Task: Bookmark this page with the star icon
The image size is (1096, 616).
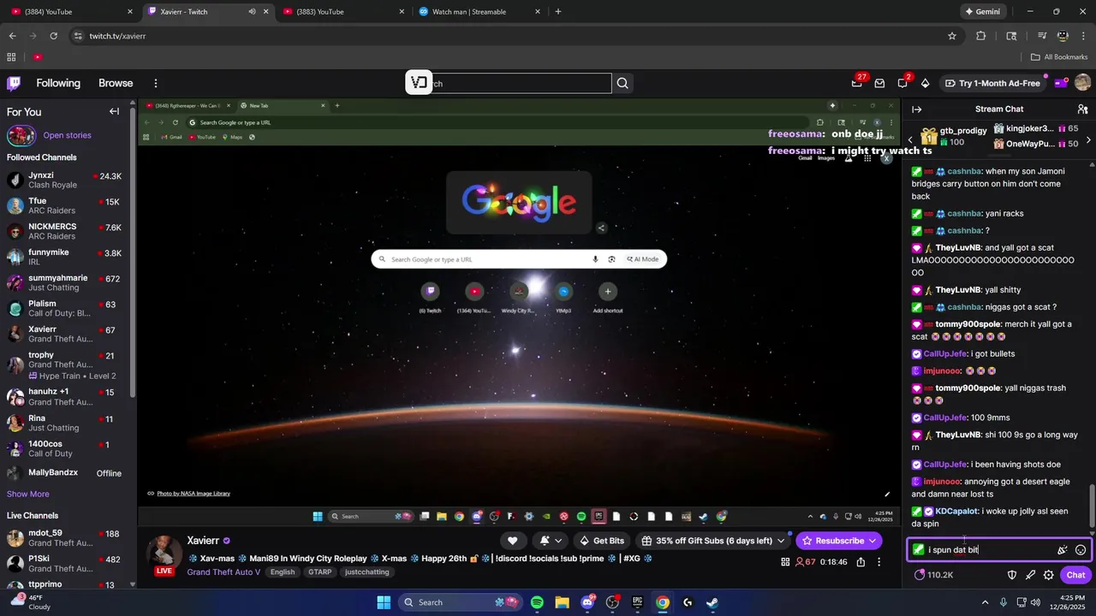Action: pyautogui.click(x=951, y=36)
